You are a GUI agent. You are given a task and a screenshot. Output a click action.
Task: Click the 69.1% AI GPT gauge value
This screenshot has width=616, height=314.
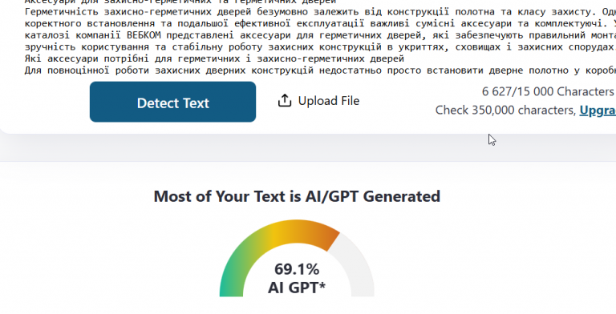coord(297,269)
